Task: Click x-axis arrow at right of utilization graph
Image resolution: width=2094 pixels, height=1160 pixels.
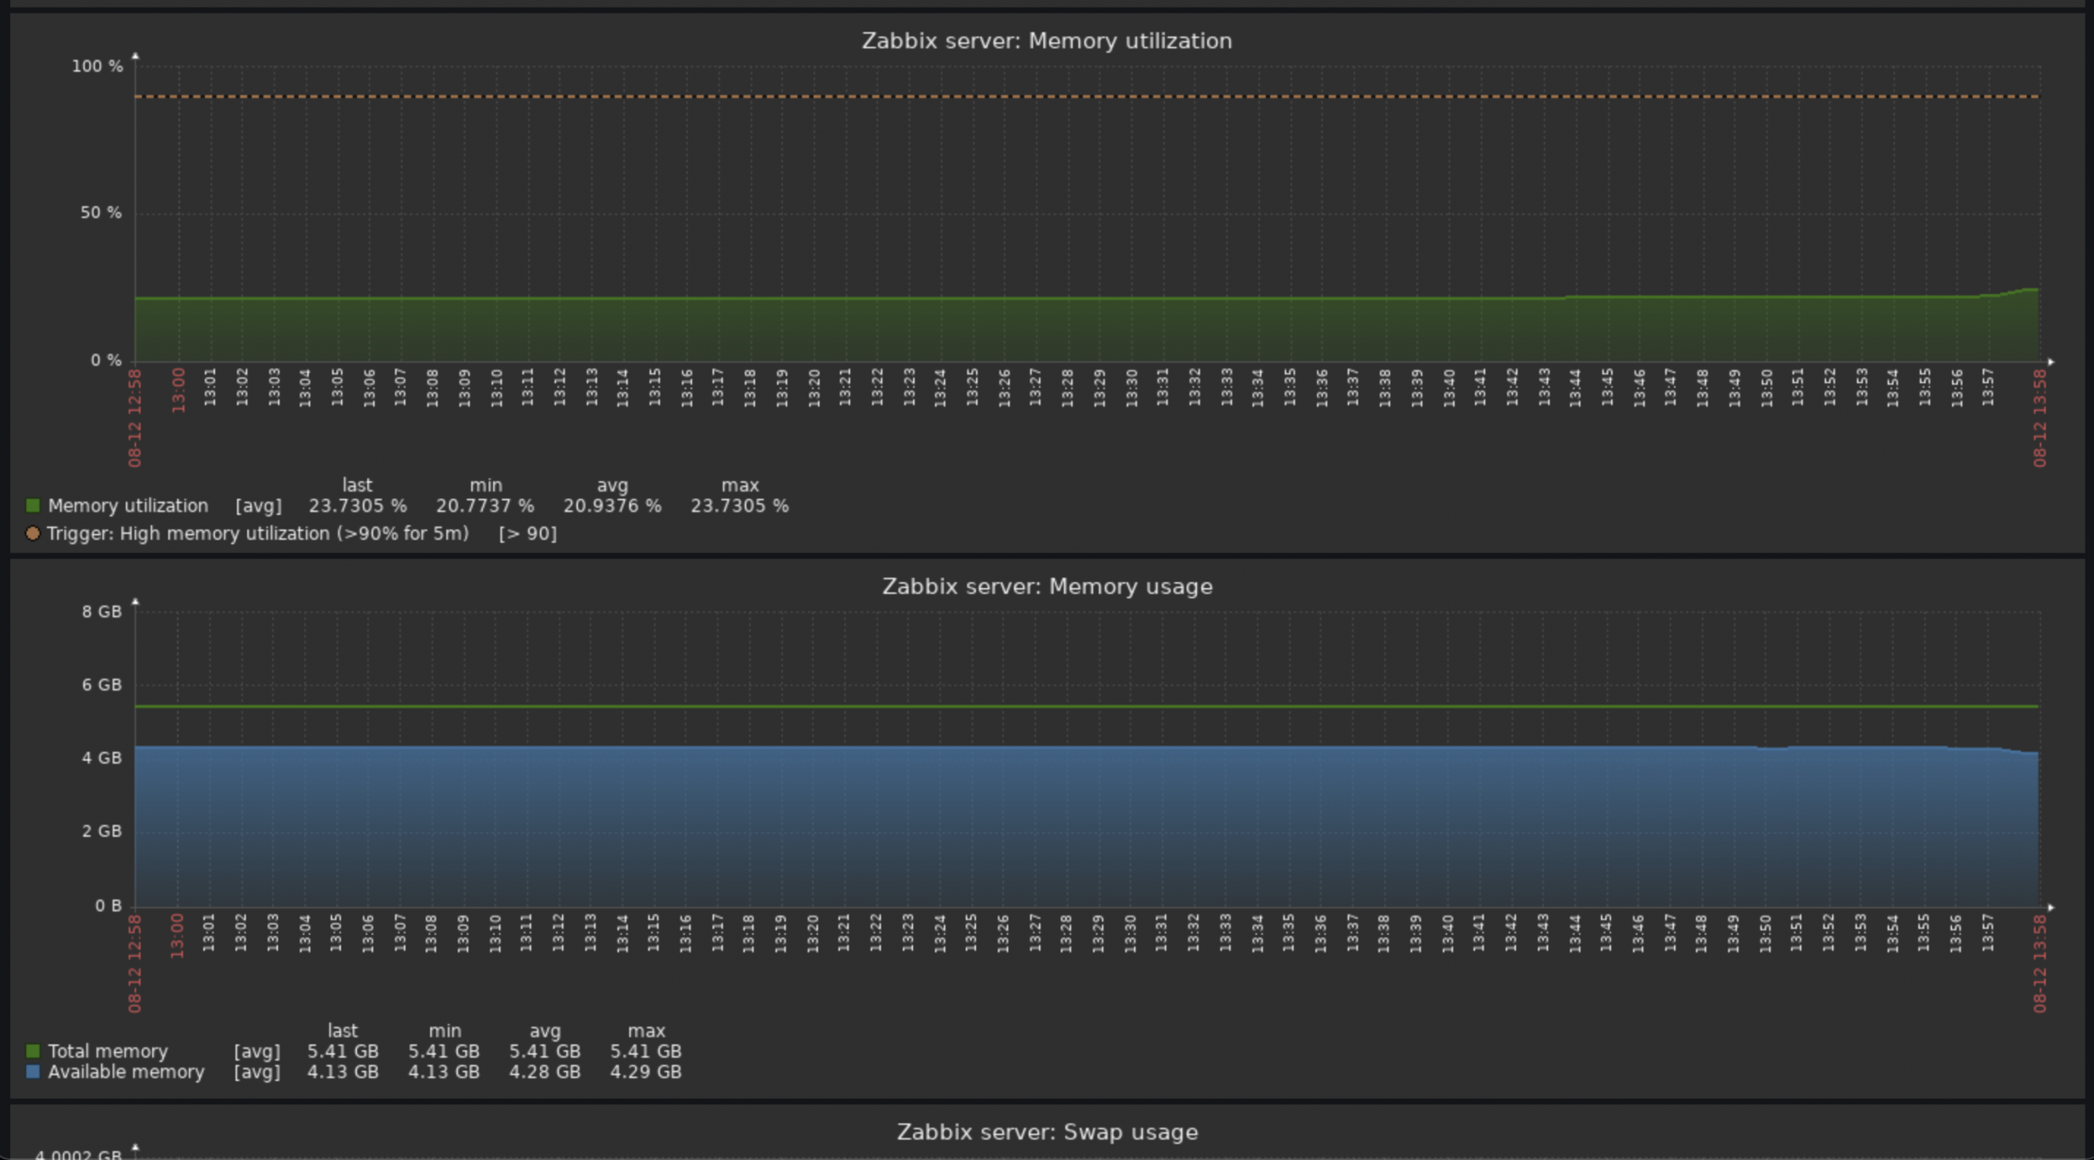Action: tap(2051, 362)
